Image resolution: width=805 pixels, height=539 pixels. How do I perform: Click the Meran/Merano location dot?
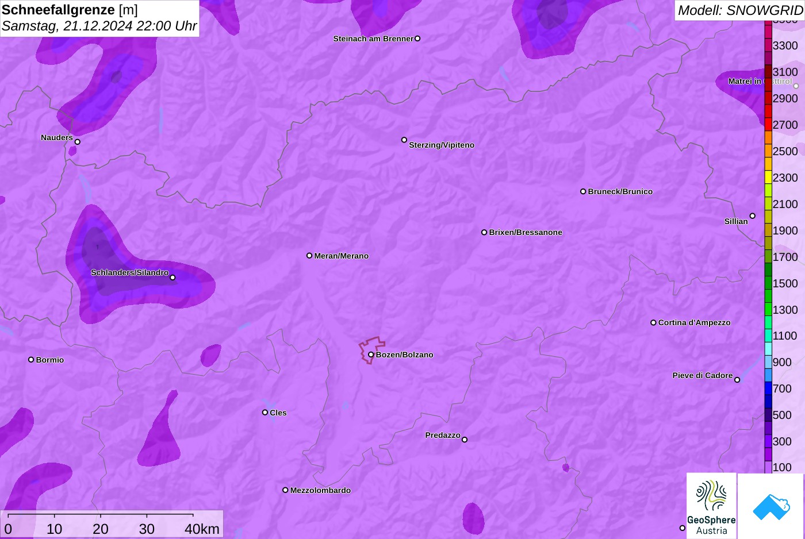(x=309, y=256)
